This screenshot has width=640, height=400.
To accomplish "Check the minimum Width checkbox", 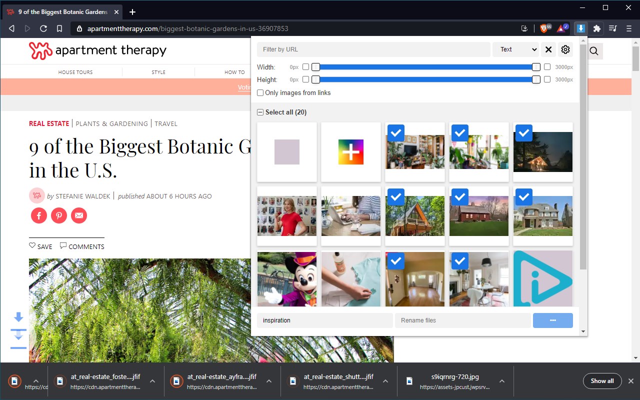I will tap(305, 66).
